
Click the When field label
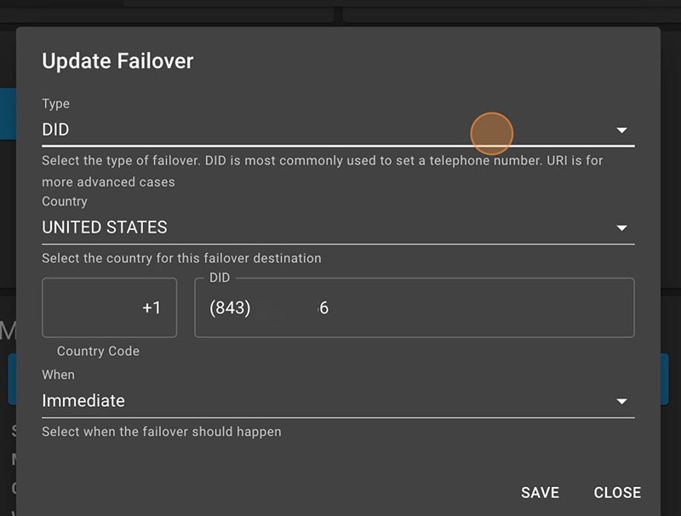point(58,375)
